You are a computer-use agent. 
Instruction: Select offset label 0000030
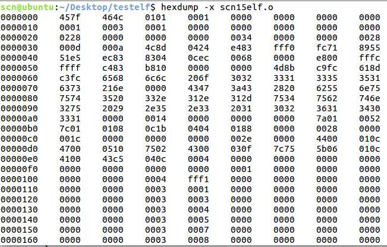pos(19,48)
